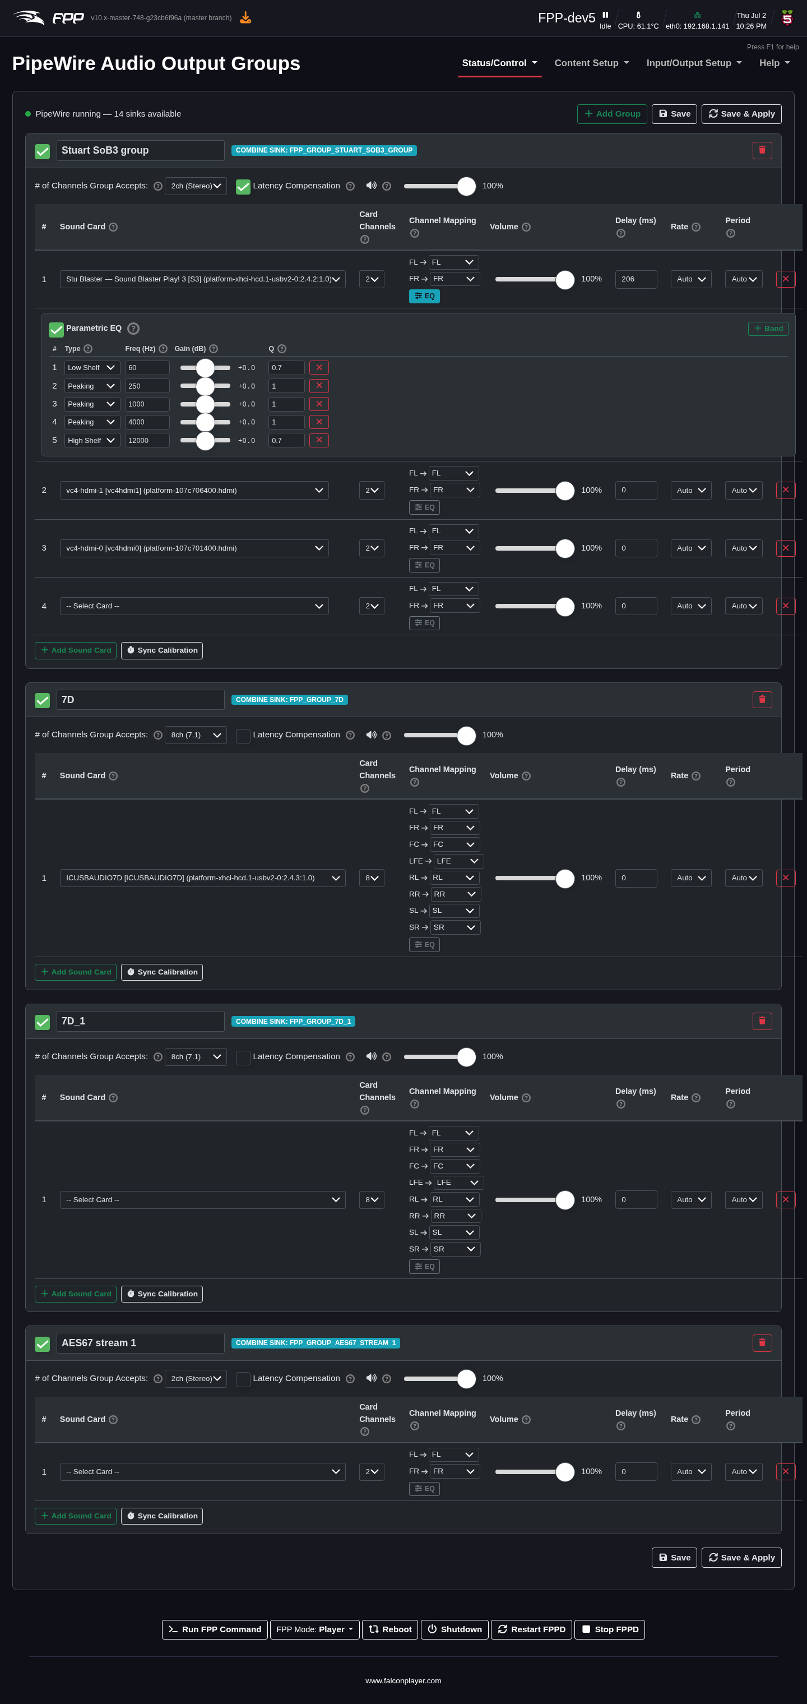Image resolution: width=807 pixels, height=1704 pixels.
Task: Delete the AES67 stream 1 group trash icon
Action: pos(762,1342)
